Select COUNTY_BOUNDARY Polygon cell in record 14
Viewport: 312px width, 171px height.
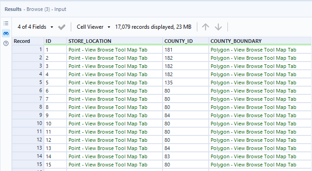260,156
